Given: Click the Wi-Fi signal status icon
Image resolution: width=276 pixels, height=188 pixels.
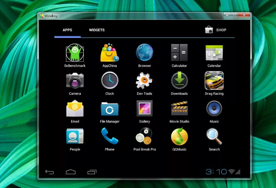Looking at the screenshot, I should 231,172.
